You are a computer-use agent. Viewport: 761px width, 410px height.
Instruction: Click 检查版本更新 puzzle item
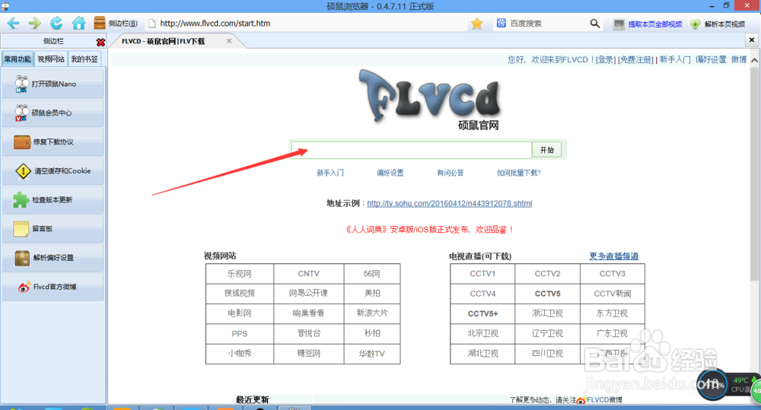pos(53,200)
